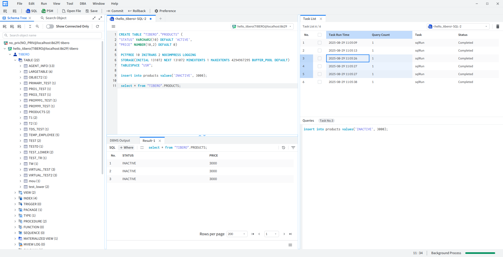Image resolution: width=503 pixels, height=257 pixels.
Task: Expand the PRODUCTS (2) table node
Action: point(20,112)
